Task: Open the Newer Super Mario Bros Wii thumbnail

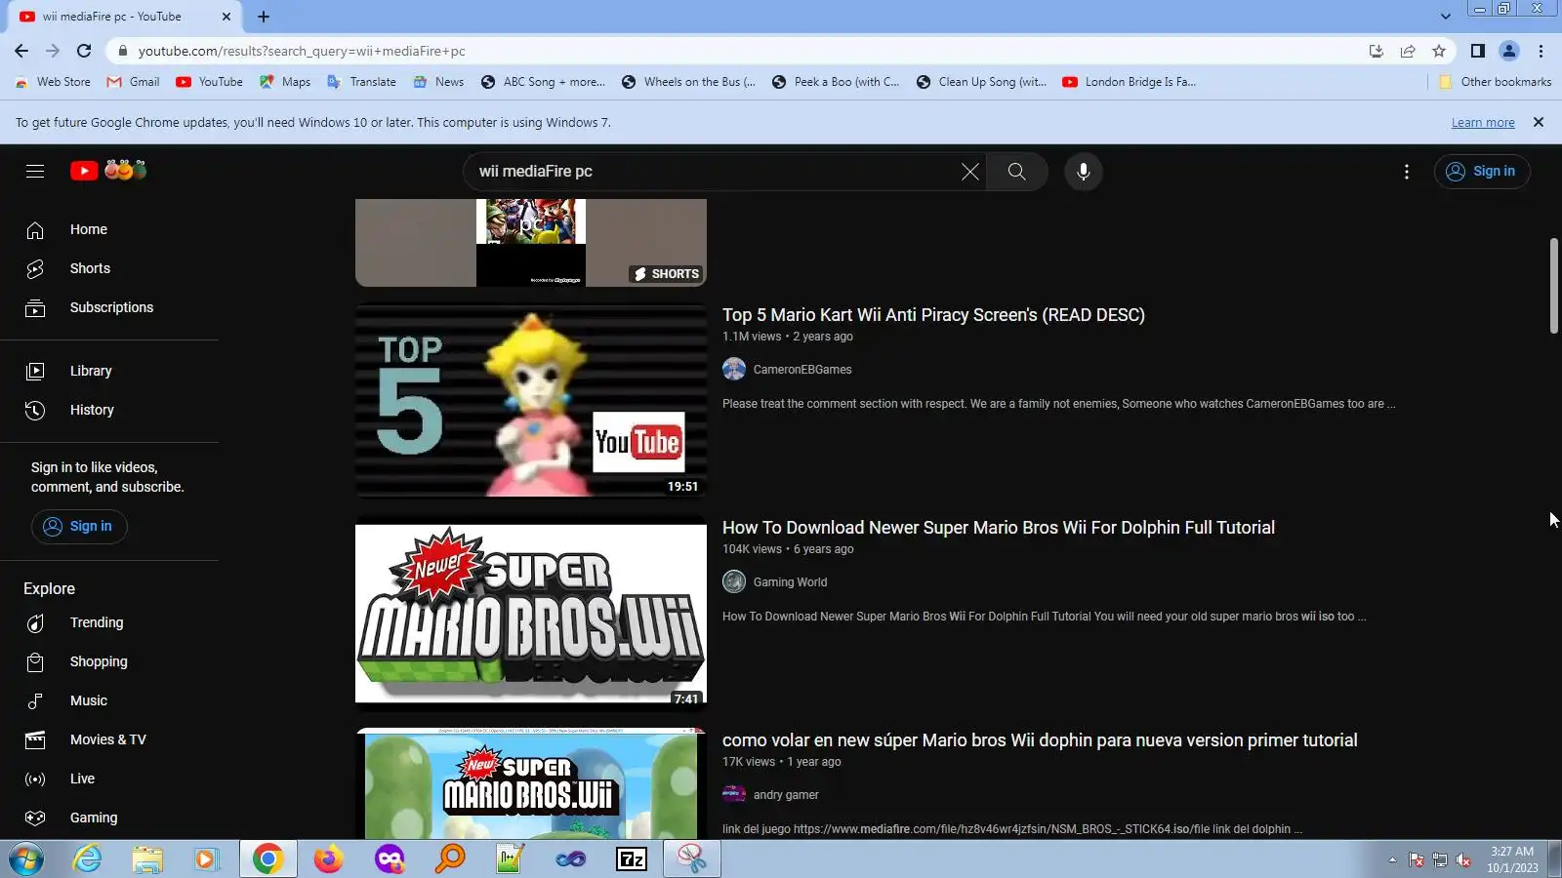Action: click(x=531, y=613)
